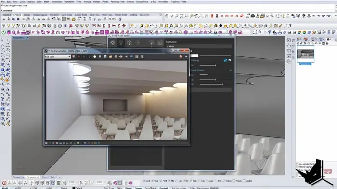Open the File menu
This screenshot has height=189, width=337.
click(2, 2)
